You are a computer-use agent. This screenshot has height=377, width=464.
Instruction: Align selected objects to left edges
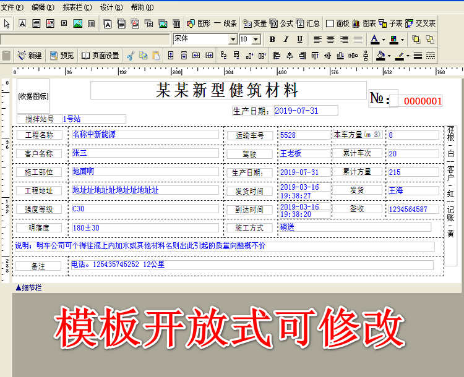277,56
